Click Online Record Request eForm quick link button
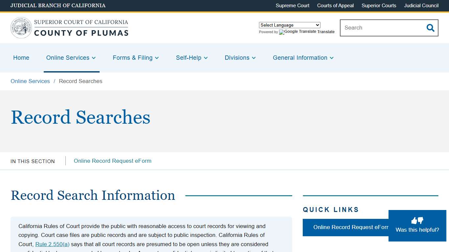Screen dimensions: 449x252 click(x=349, y=227)
